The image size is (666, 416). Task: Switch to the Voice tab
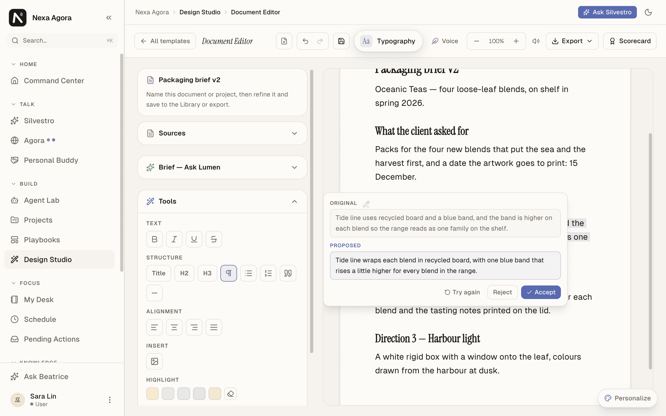445,41
